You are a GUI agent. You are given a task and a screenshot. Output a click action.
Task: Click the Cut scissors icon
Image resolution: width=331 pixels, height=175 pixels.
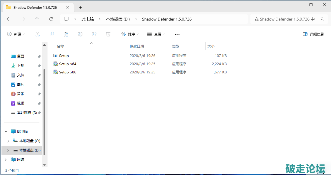pyautogui.click(x=38, y=34)
